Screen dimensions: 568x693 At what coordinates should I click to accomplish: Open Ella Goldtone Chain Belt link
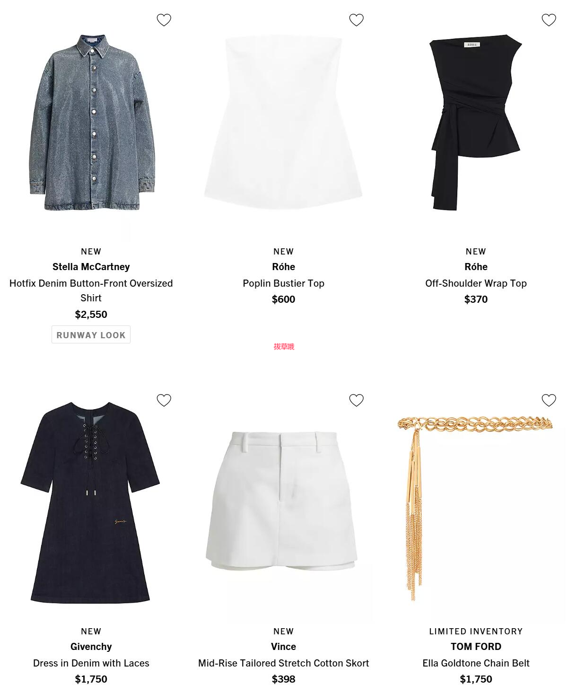tap(476, 663)
